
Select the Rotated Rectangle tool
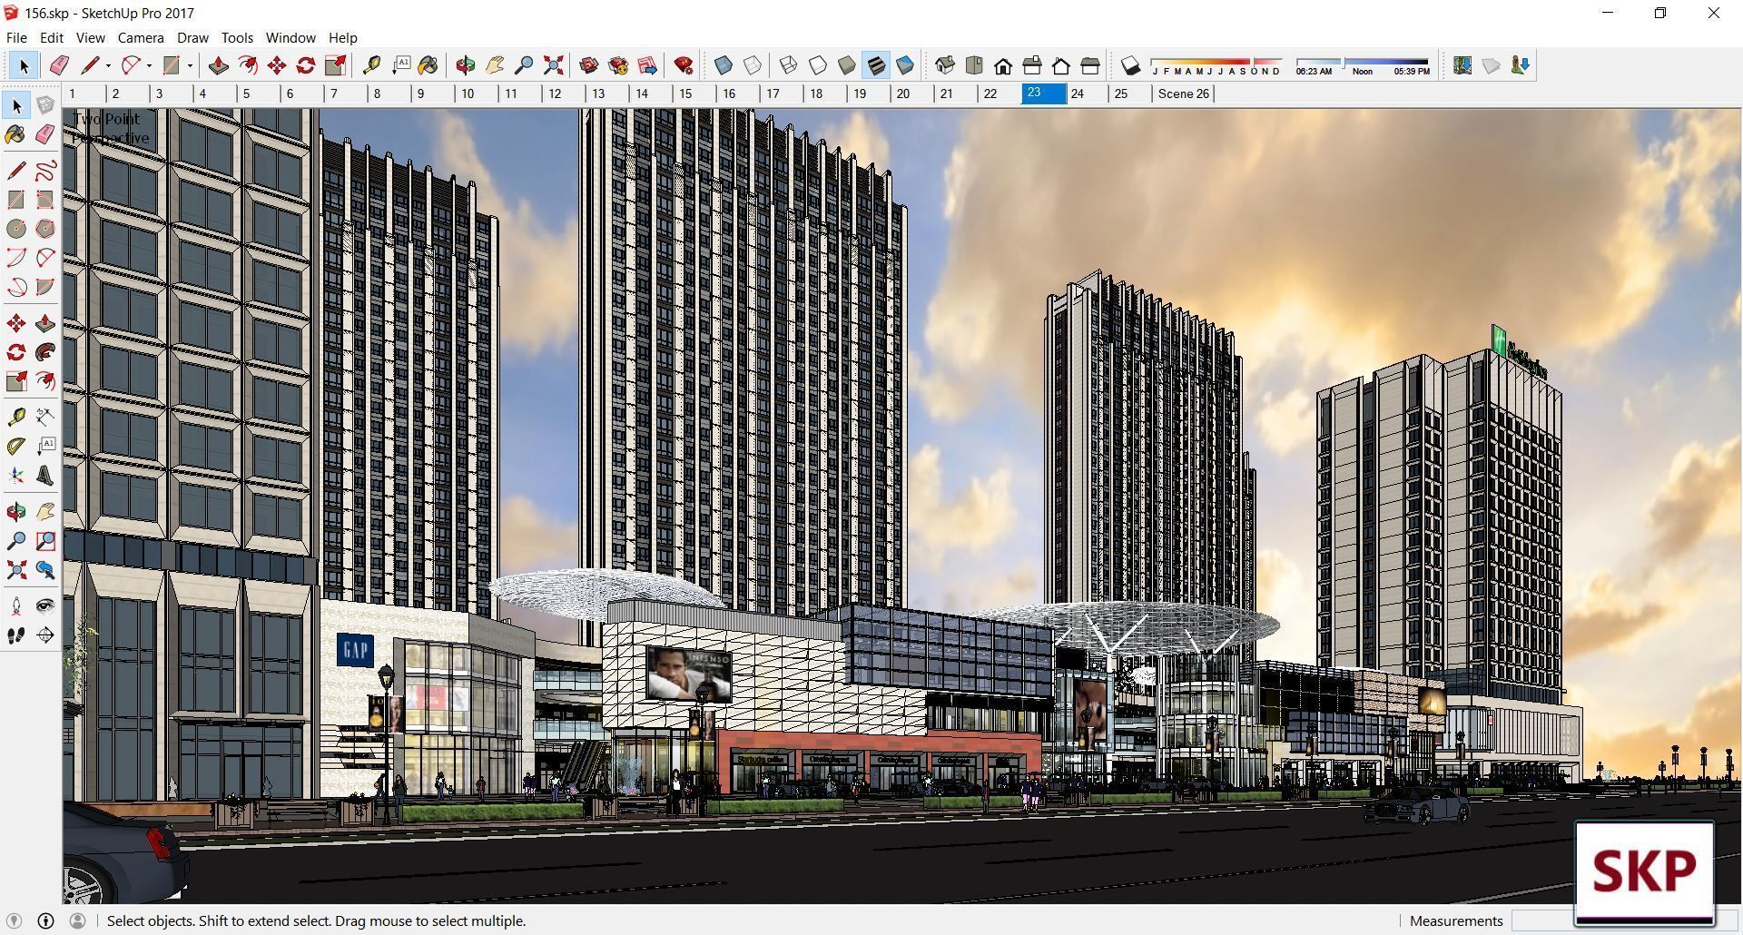tap(45, 200)
